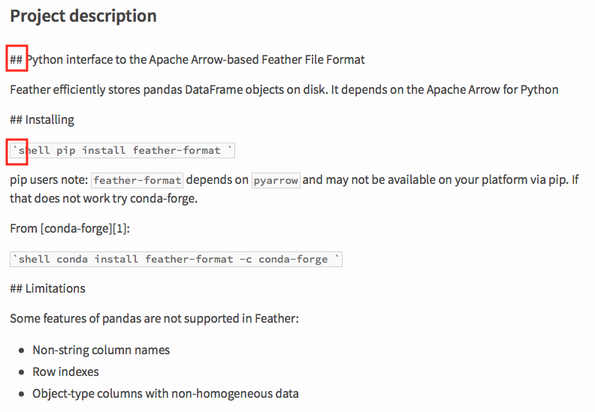This screenshot has height=412, width=595.
Task: Click the Project description heading
Action: (83, 17)
